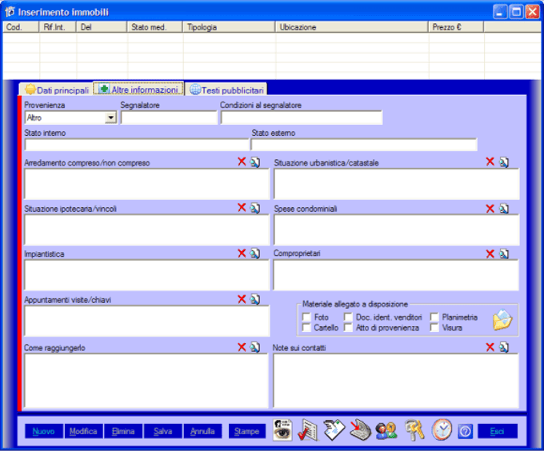Open the Stampe button
The height and width of the screenshot is (451, 544).
point(247,431)
